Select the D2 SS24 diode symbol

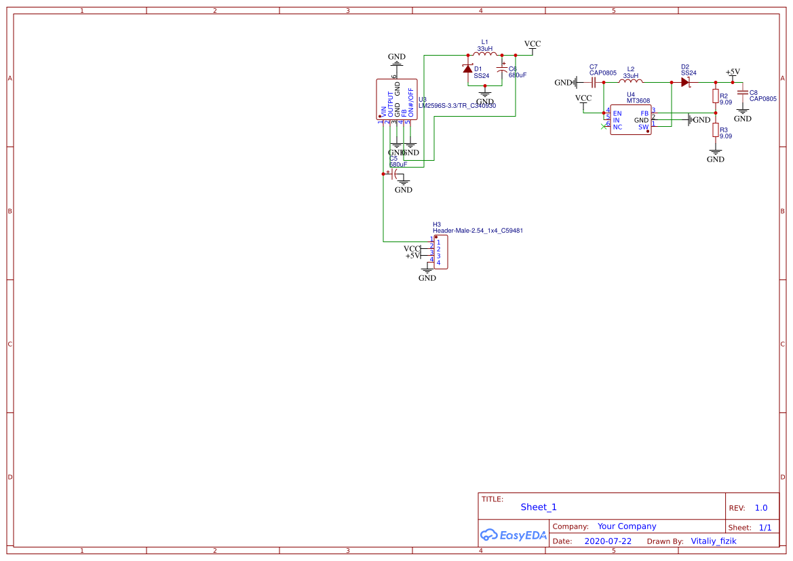coord(685,82)
